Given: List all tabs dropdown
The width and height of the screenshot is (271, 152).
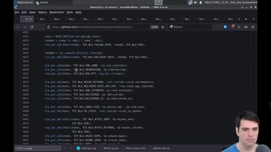Looking at the screenshot, I should click(x=254, y=19).
